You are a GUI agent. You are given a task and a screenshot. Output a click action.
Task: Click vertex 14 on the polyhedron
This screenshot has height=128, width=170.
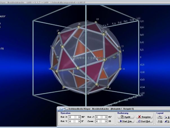[x=79, y=27]
